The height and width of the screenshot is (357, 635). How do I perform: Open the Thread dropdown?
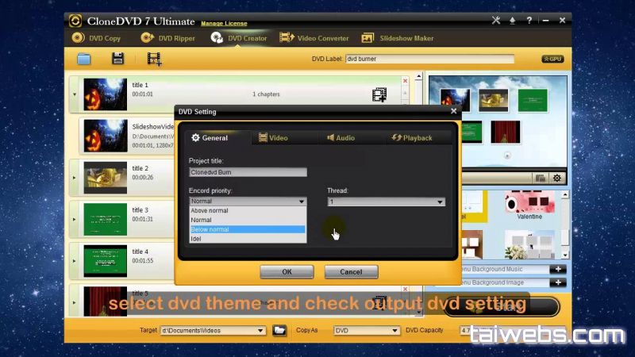(x=386, y=202)
